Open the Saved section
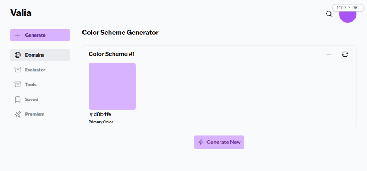This screenshot has height=171, width=367. click(x=32, y=99)
